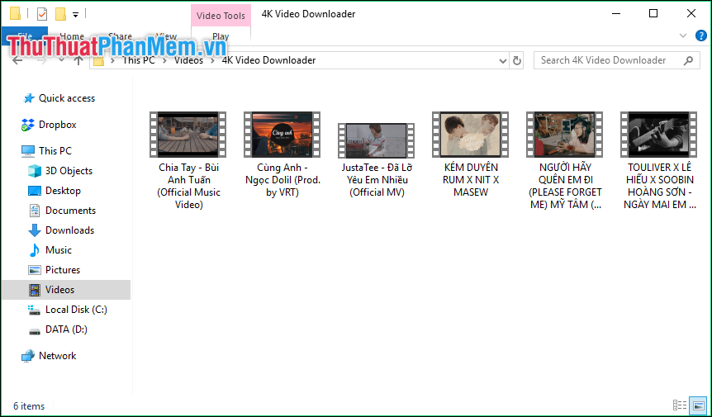712x417 pixels.
Task: Click DATA (D:) label in navigation pane
Action: pyautogui.click(x=66, y=329)
